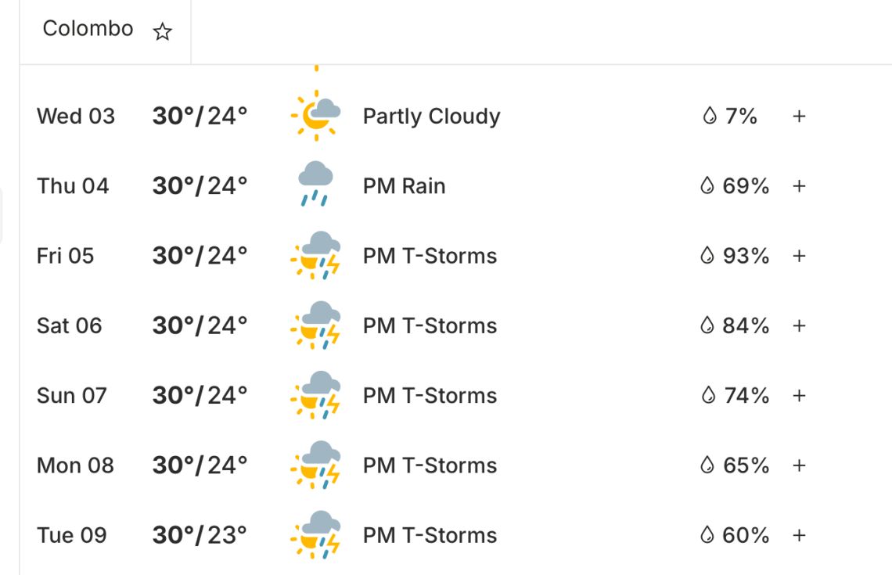The height and width of the screenshot is (575, 892).
Task: Click the 30°/23° temperature for Tue 09
Action: click(x=200, y=535)
